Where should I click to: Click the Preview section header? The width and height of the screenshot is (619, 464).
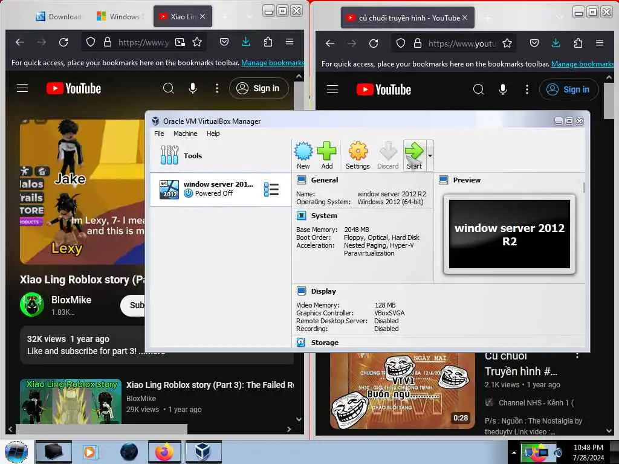[x=467, y=180]
